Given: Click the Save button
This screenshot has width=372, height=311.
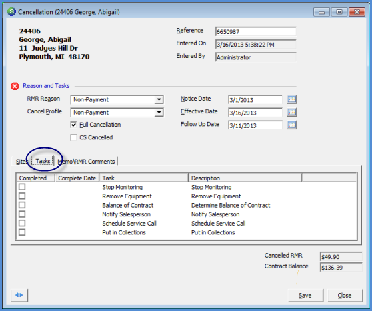Looking at the screenshot, I should pos(305,296).
